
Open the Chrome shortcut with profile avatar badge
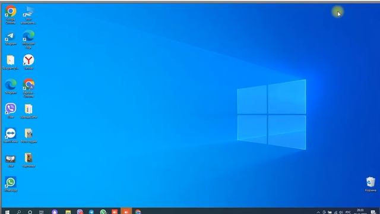pos(28,87)
